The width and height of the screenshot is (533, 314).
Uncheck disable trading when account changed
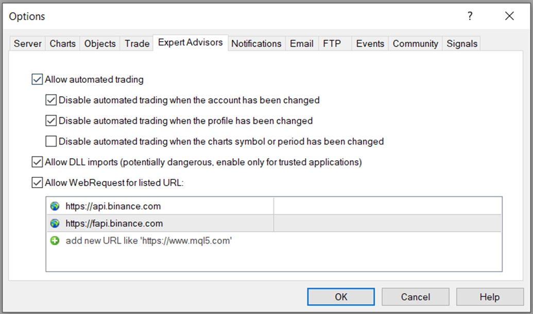[51, 100]
